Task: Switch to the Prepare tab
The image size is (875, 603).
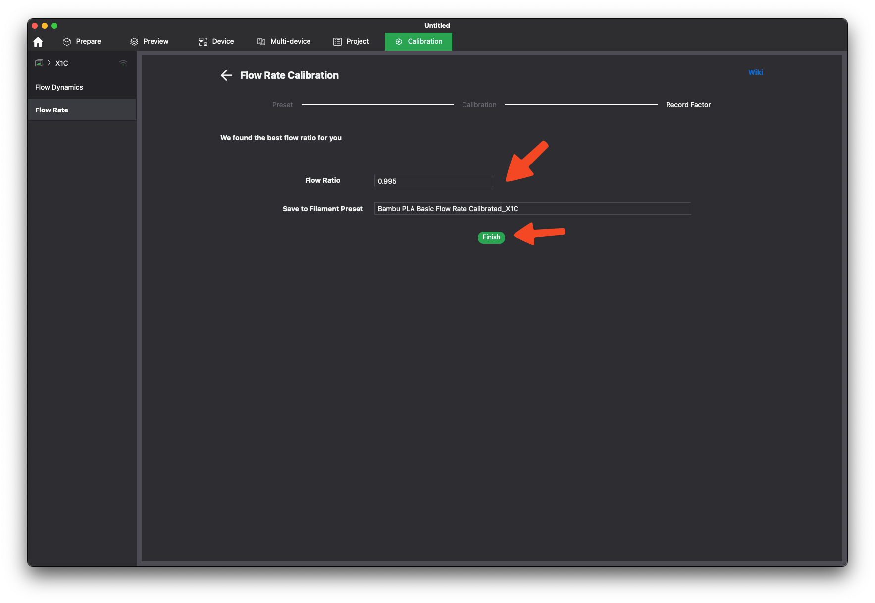Action: pyautogui.click(x=82, y=41)
